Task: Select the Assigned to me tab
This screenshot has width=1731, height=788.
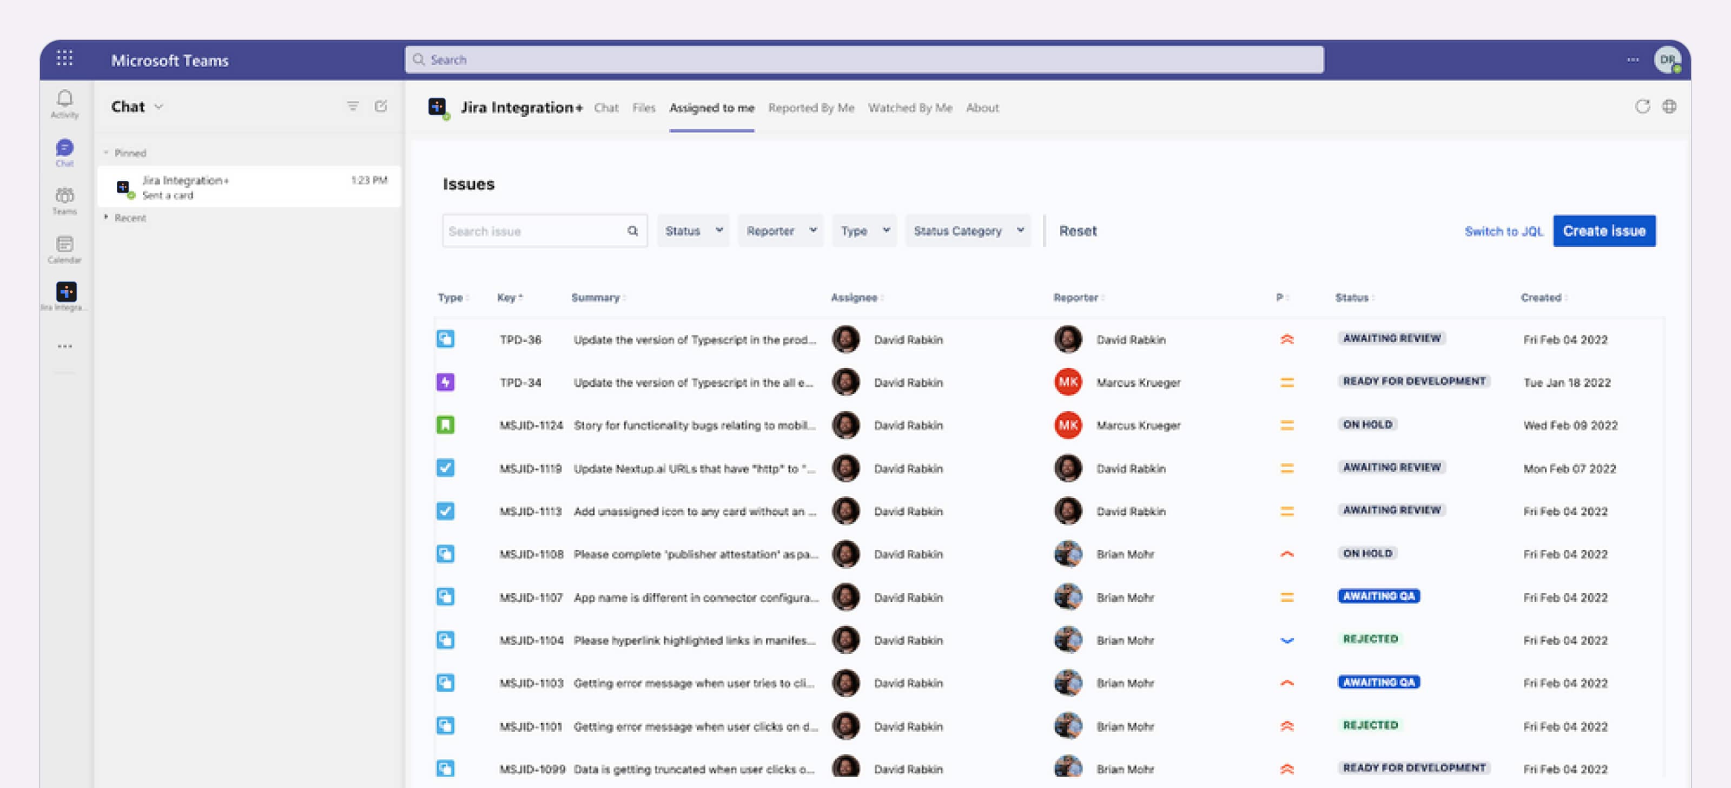Action: [711, 108]
